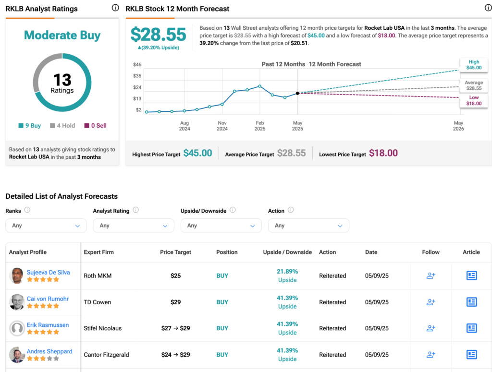The image size is (492, 372).
Task: Click Highest Price Target $45.00 value
Action: pyautogui.click(x=197, y=153)
